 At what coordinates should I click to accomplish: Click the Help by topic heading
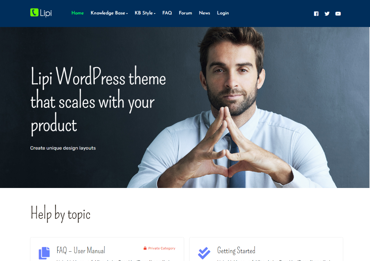(60, 214)
